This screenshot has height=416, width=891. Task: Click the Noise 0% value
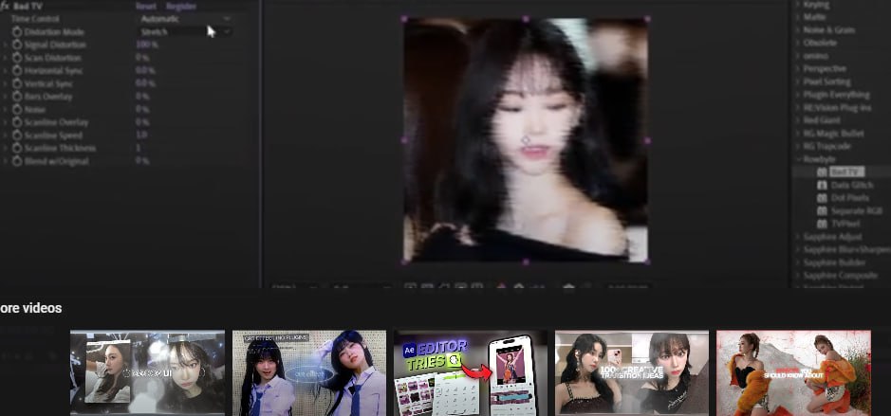tap(142, 110)
